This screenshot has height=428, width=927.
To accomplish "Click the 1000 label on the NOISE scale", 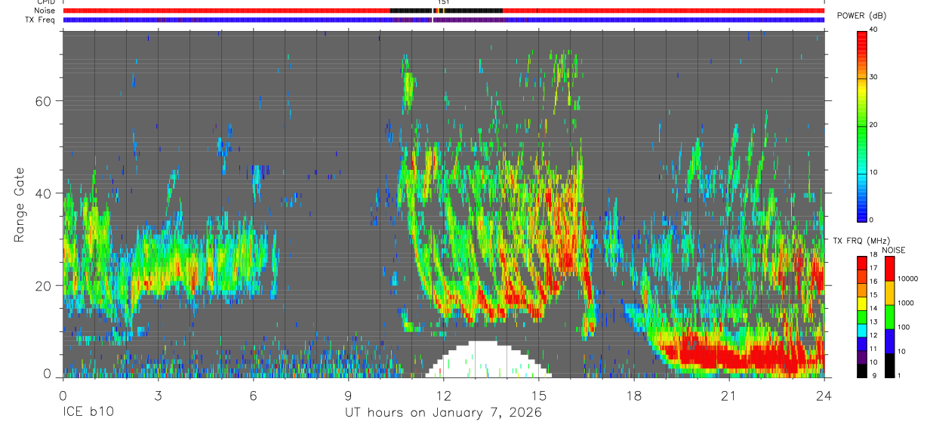I will (904, 302).
